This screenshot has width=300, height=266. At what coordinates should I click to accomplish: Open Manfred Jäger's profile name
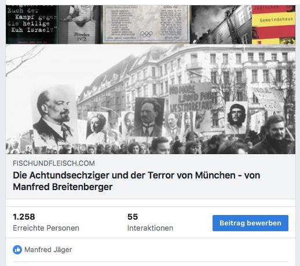[48, 250]
